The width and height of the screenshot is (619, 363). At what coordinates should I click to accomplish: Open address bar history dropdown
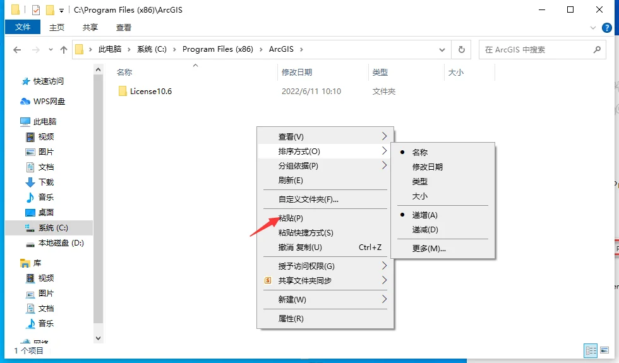[x=442, y=50]
